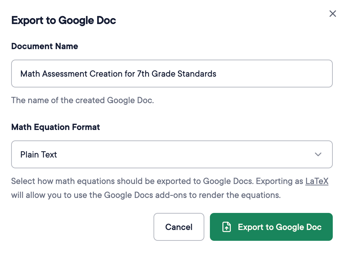Open the Math Equation Format dropdown
This screenshot has width=346, height=253.
[x=172, y=154]
